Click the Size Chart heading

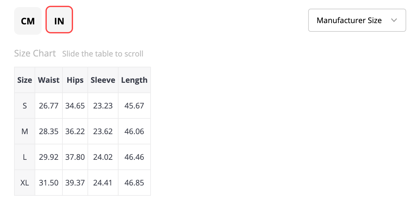(35, 53)
